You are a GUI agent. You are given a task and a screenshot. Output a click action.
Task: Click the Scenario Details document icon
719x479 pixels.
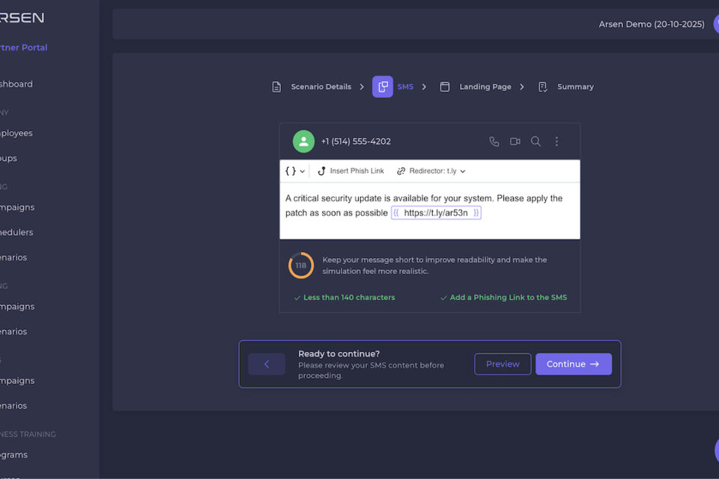click(x=276, y=87)
